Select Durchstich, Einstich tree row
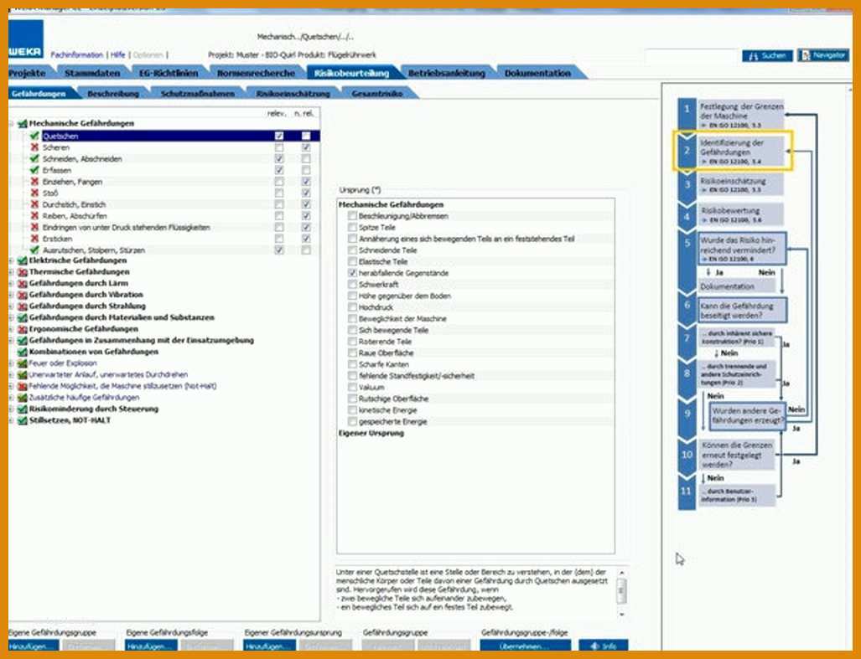Viewport: 861px width, 659px height. [x=74, y=204]
